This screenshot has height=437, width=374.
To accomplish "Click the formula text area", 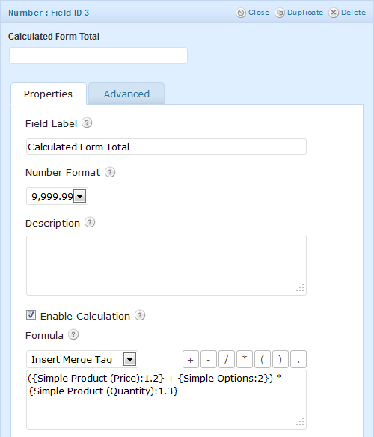I will pos(166,400).
